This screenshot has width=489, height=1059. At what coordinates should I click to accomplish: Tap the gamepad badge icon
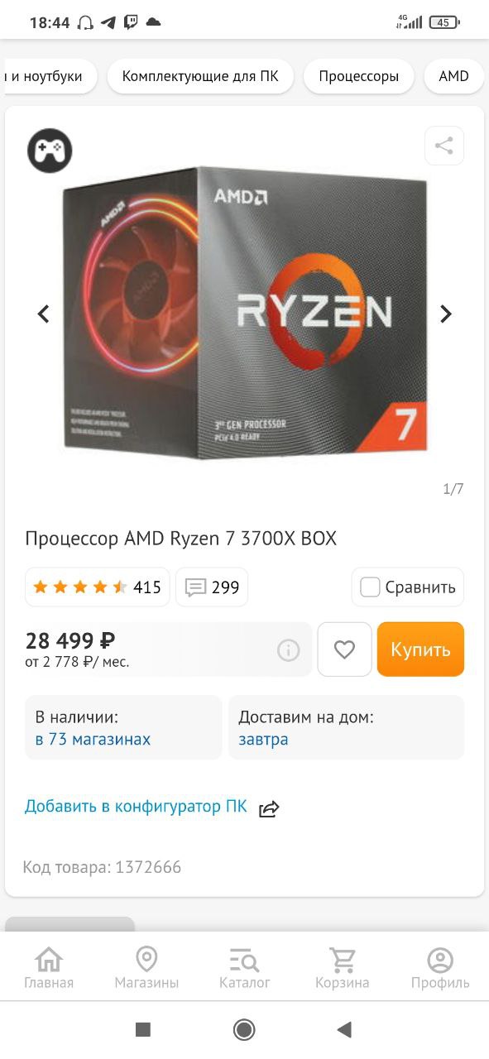click(x=50, y=151)
